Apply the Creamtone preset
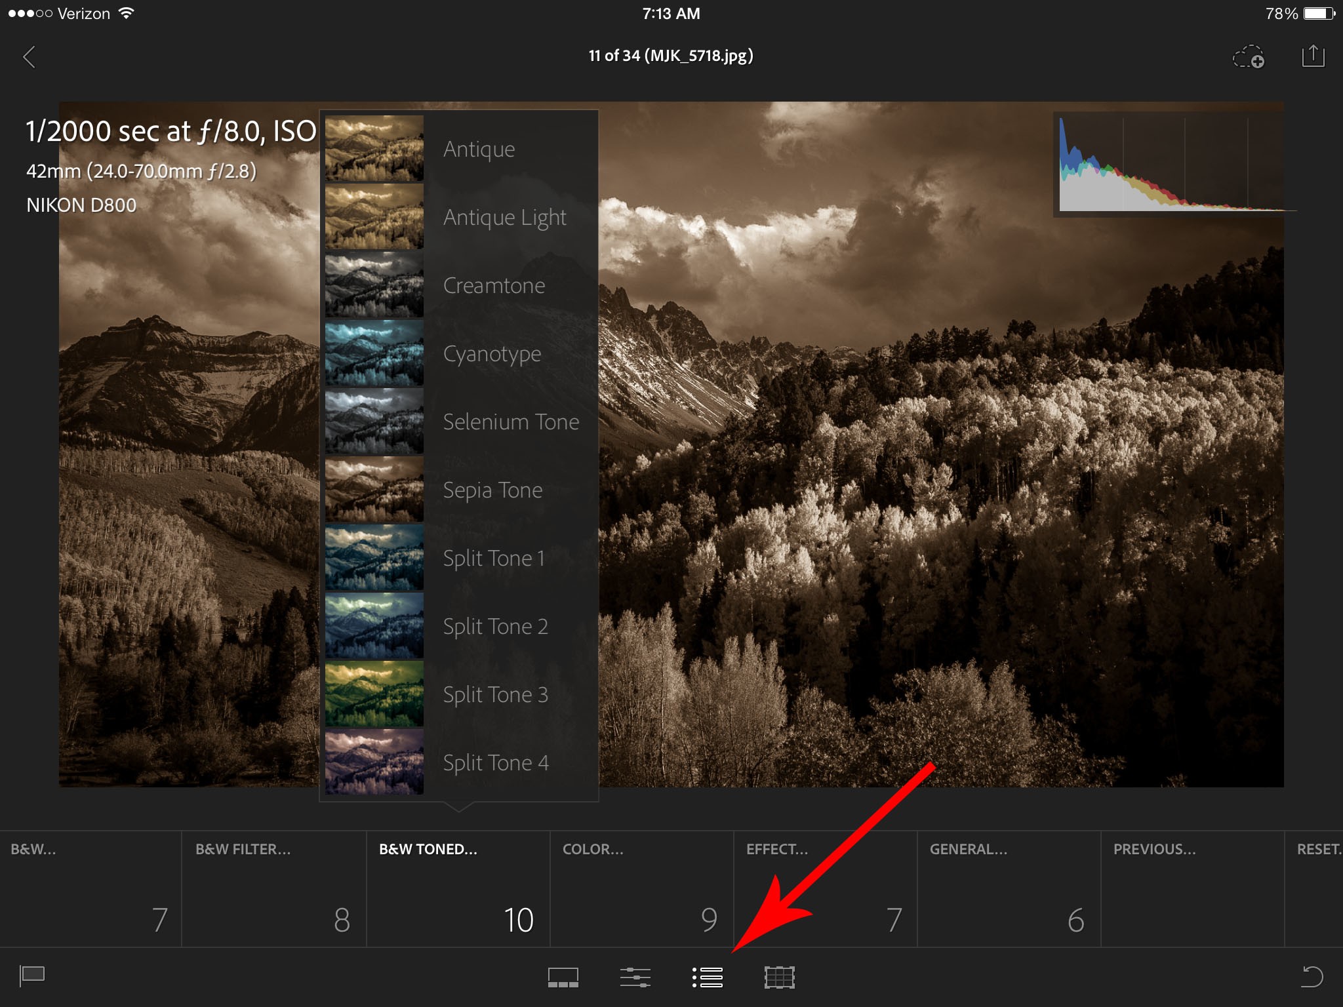The height and width of the screenshot is (1007, 1343). 459,285
